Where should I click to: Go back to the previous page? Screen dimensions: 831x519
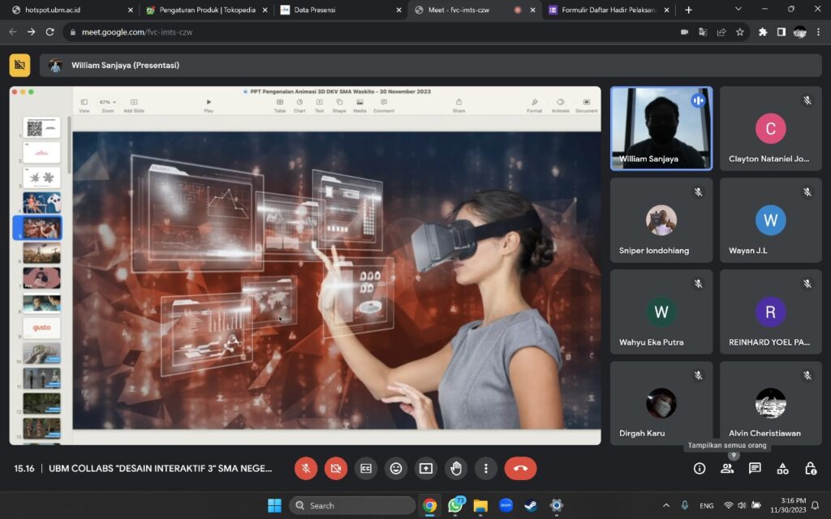tap(13, 32)
